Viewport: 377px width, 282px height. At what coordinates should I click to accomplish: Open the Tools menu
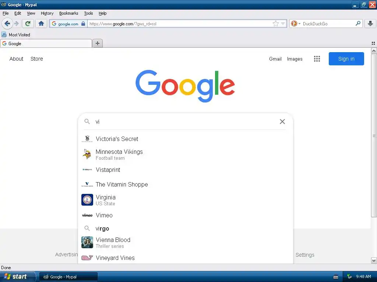88,13
